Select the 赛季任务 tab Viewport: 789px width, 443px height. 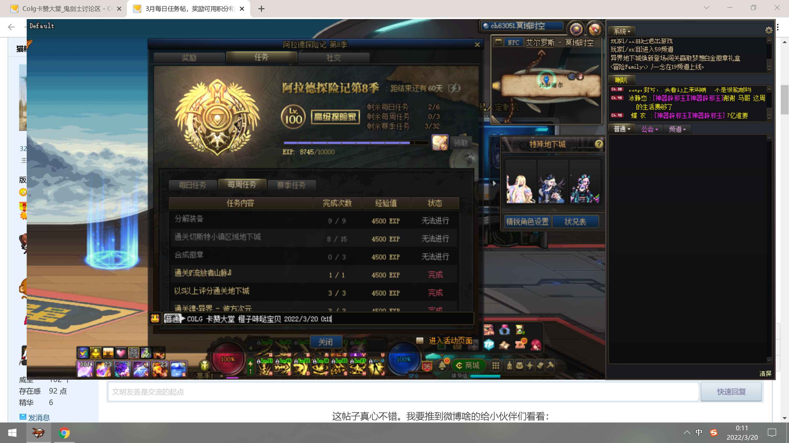pyautogui.click(x=291, y=185)
